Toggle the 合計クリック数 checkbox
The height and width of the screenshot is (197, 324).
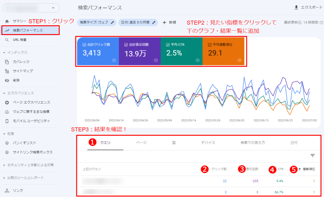point(84,45)
